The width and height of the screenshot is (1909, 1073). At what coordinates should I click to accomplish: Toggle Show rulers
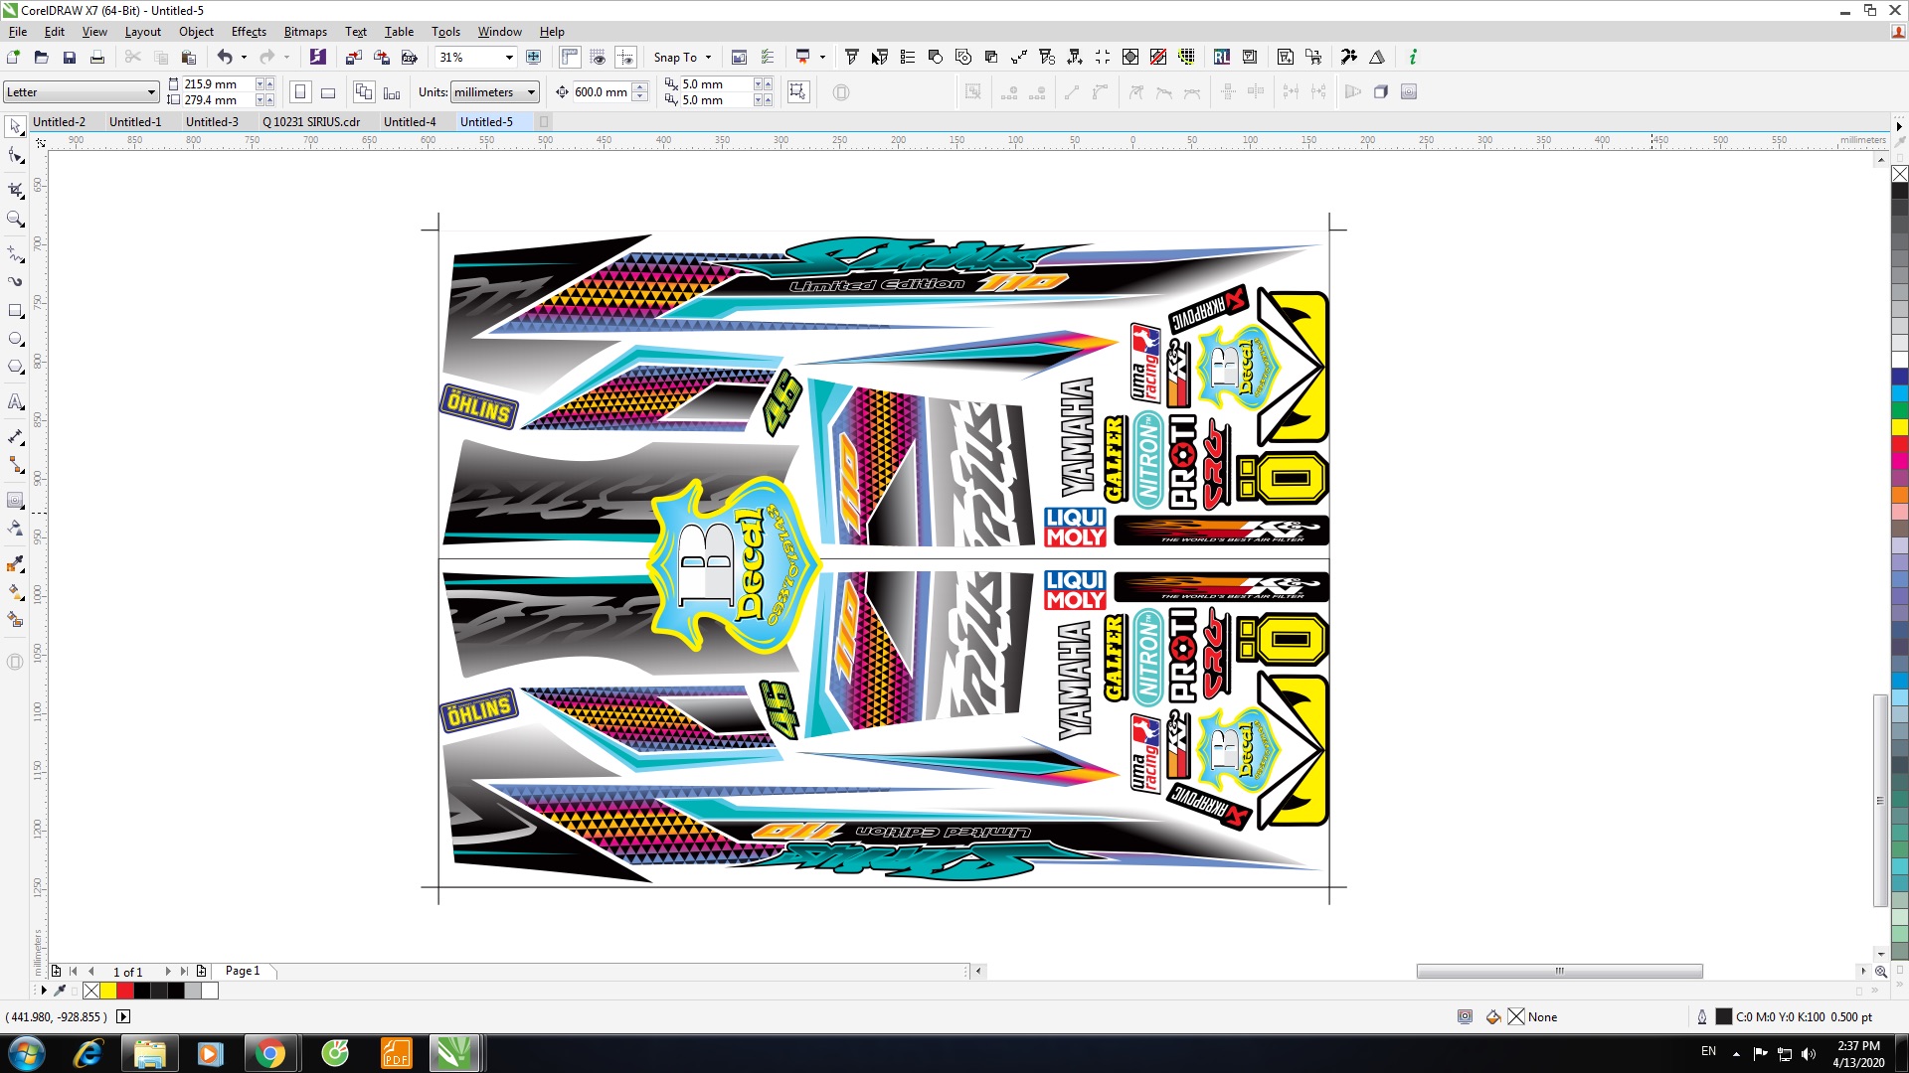tap(570, 57)
